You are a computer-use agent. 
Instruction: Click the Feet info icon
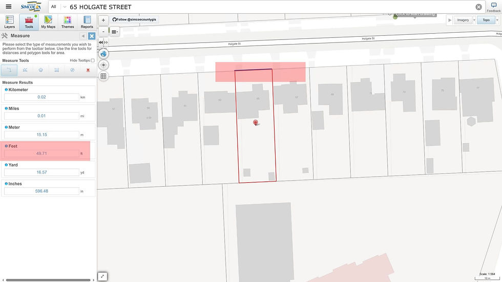point(6,146)
